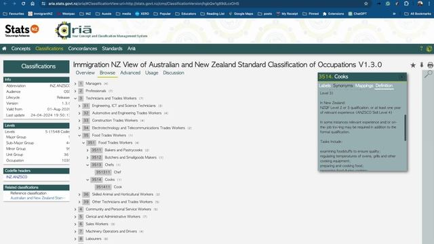Switch to the Discussion tab
434x244 pixels.
point(174,73)
